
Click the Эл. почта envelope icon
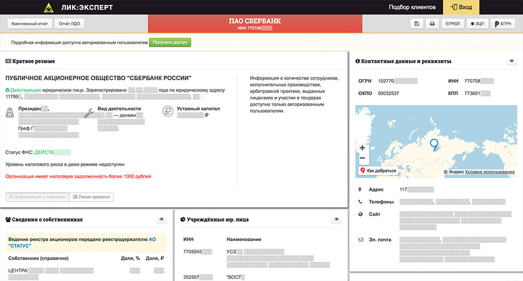coord(361,240)
